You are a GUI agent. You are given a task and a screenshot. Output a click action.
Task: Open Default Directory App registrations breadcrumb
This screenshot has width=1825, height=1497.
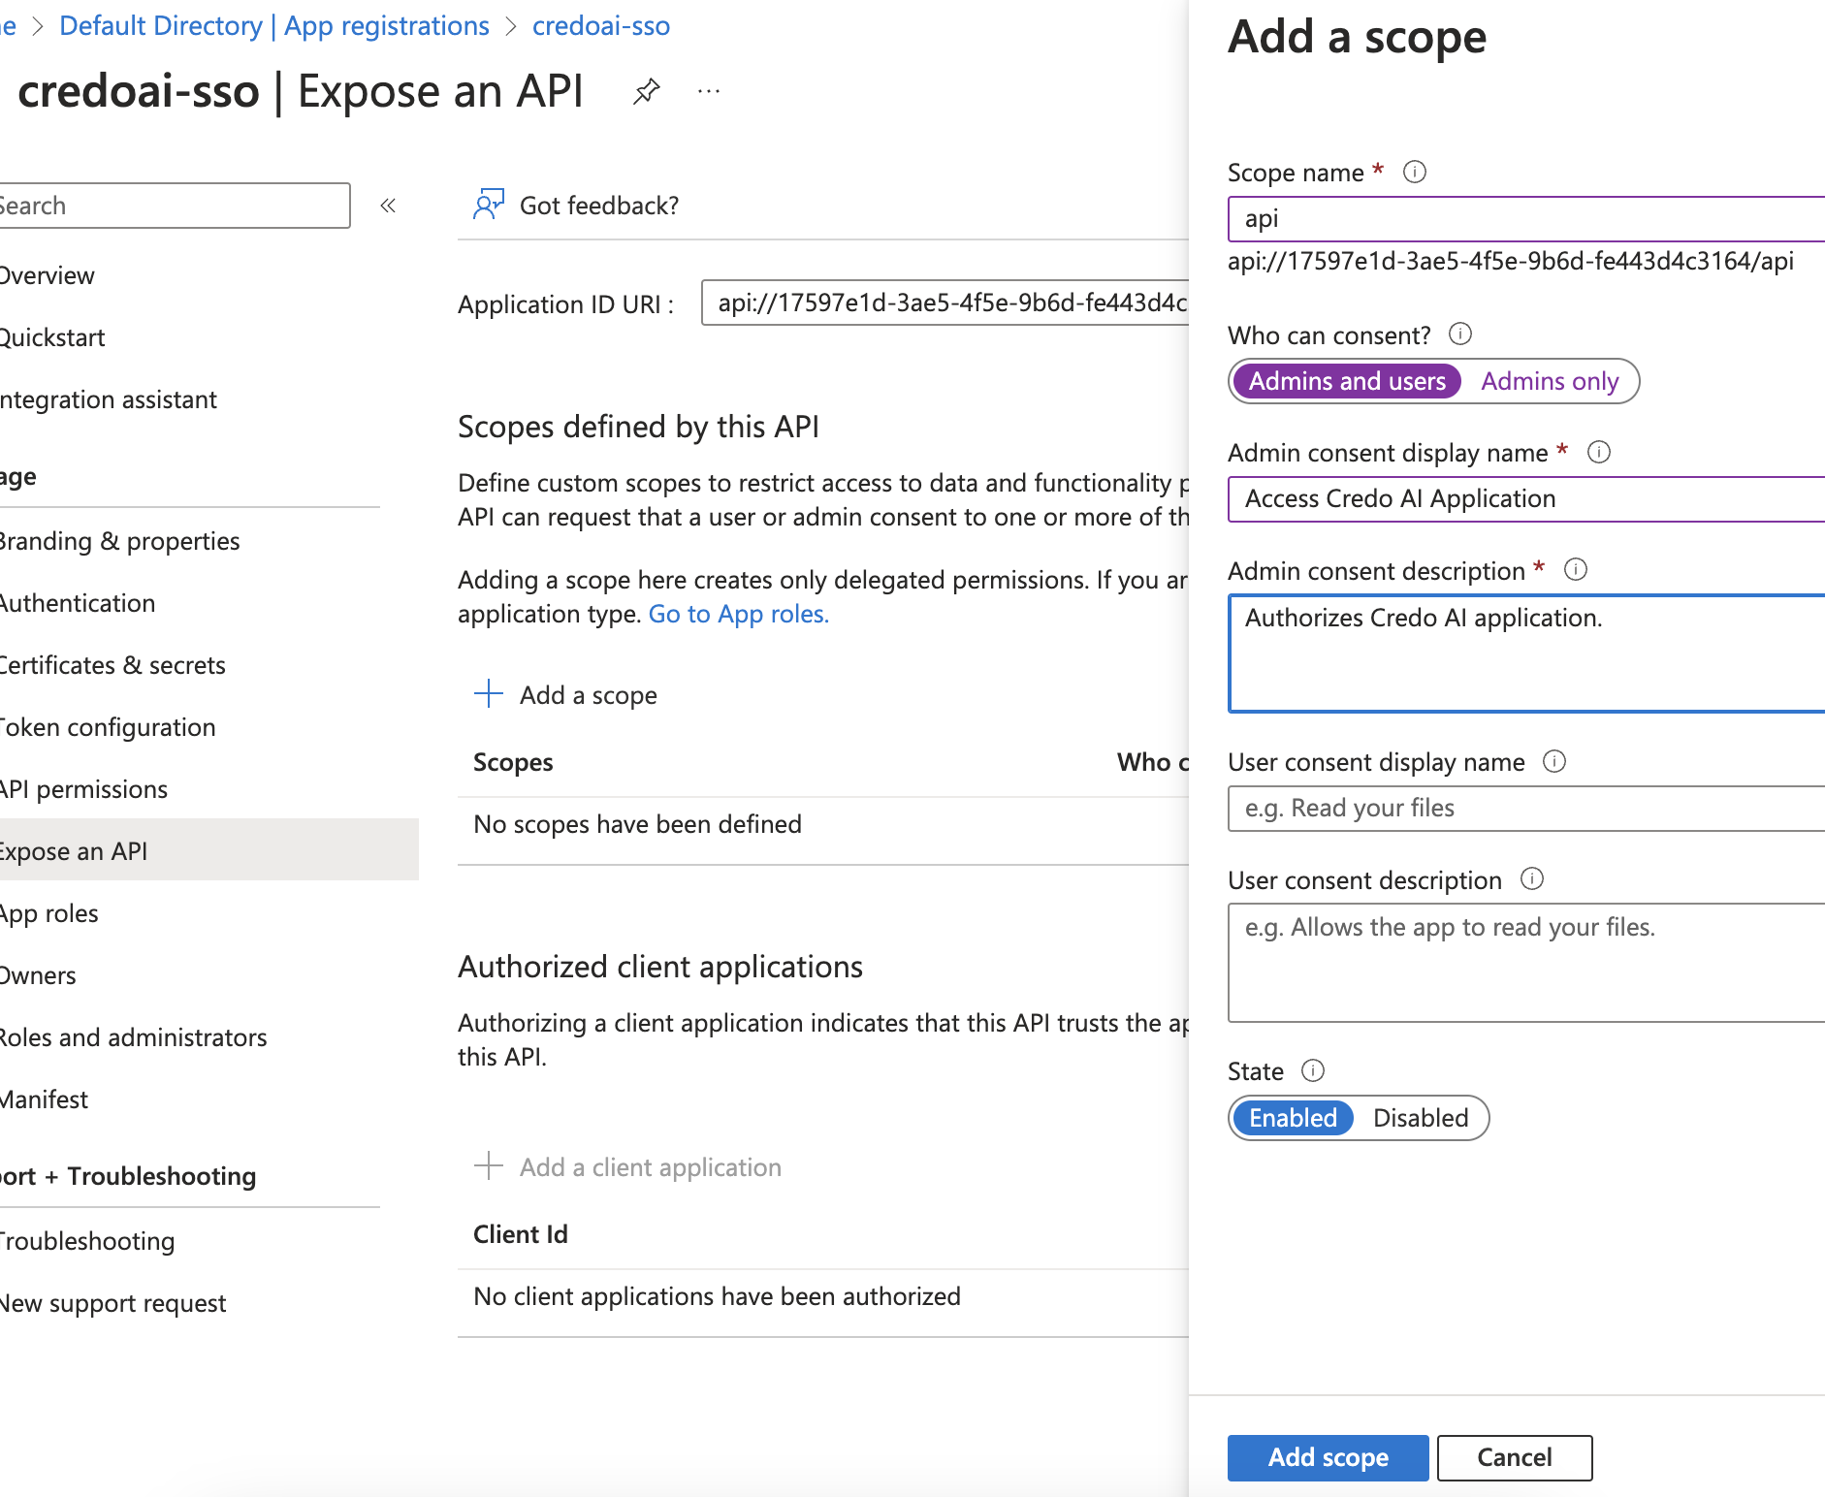[274, 26]
